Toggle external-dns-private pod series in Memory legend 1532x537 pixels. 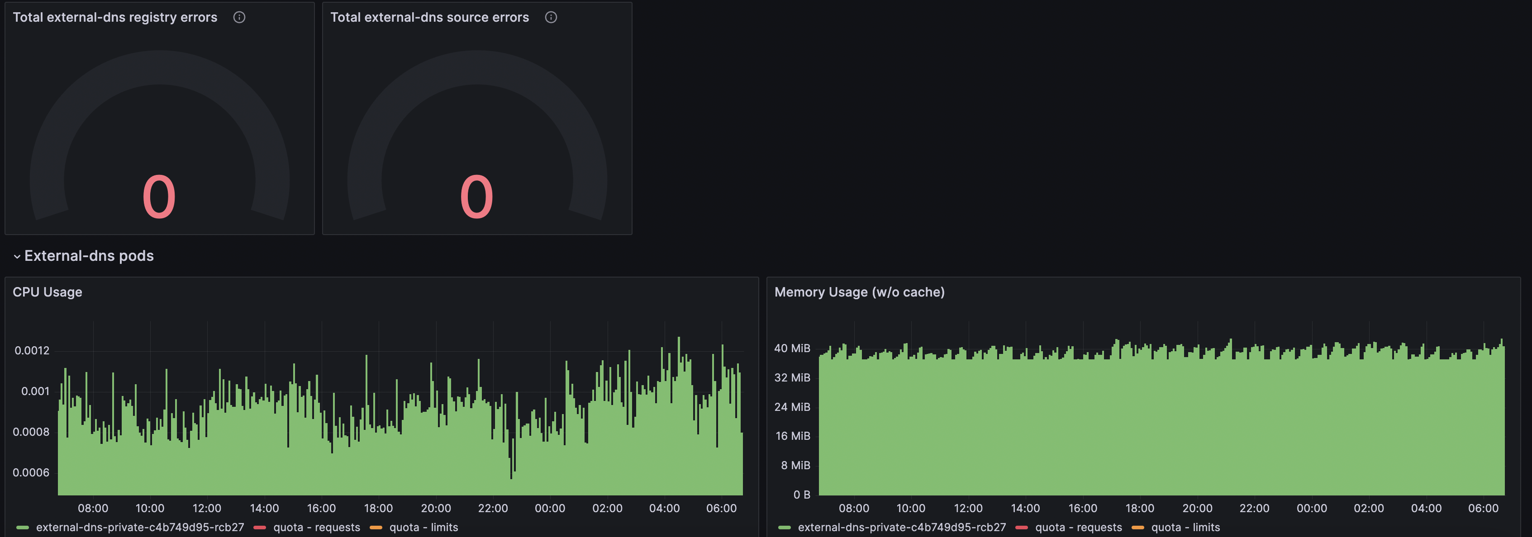pyautogui.click(x=902, y=528)
